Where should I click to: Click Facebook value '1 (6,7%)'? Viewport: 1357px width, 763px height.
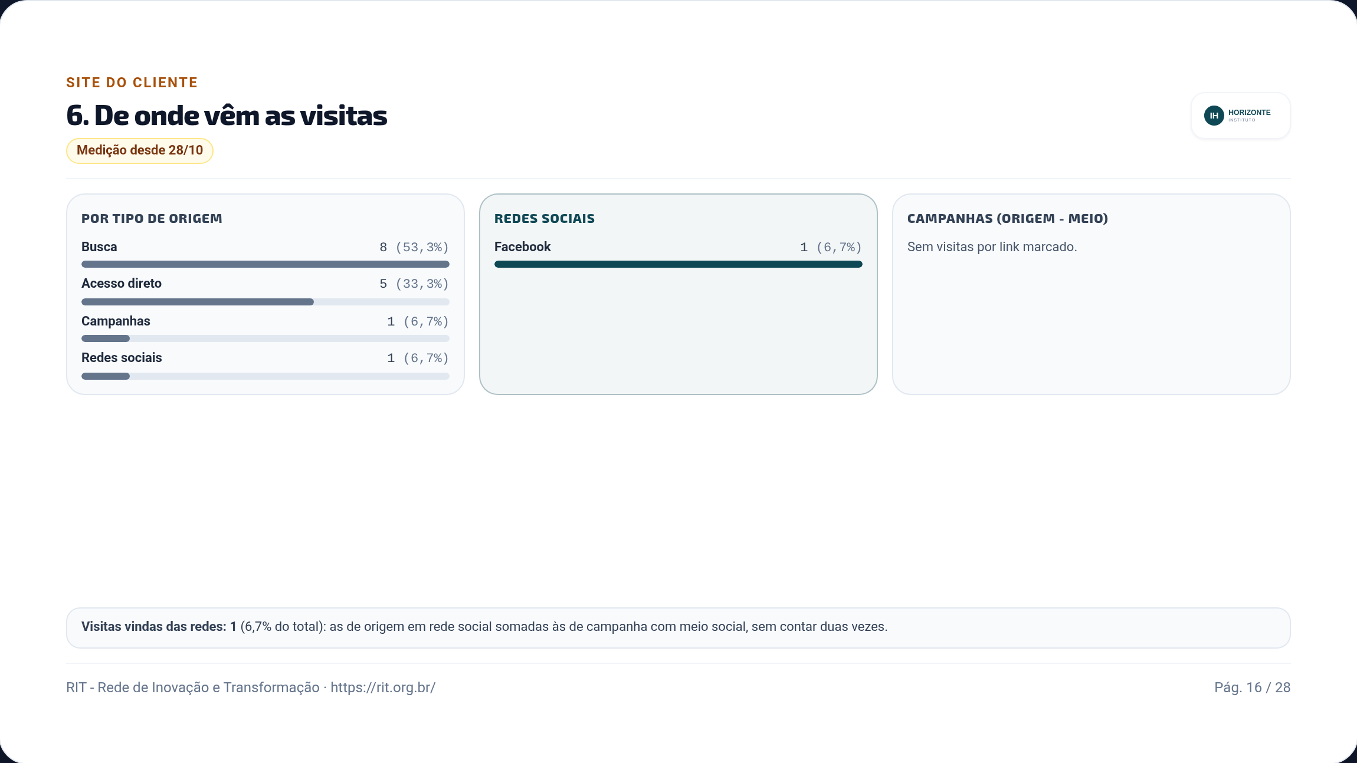[831, 247]
